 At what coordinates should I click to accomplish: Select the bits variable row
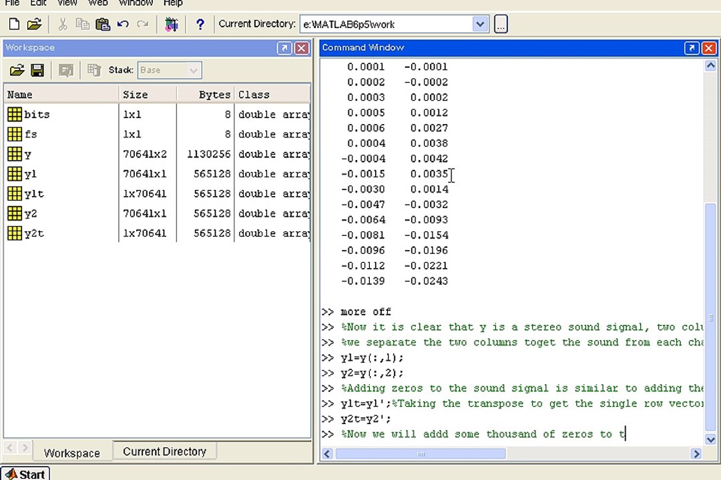[x=158, y=115]
